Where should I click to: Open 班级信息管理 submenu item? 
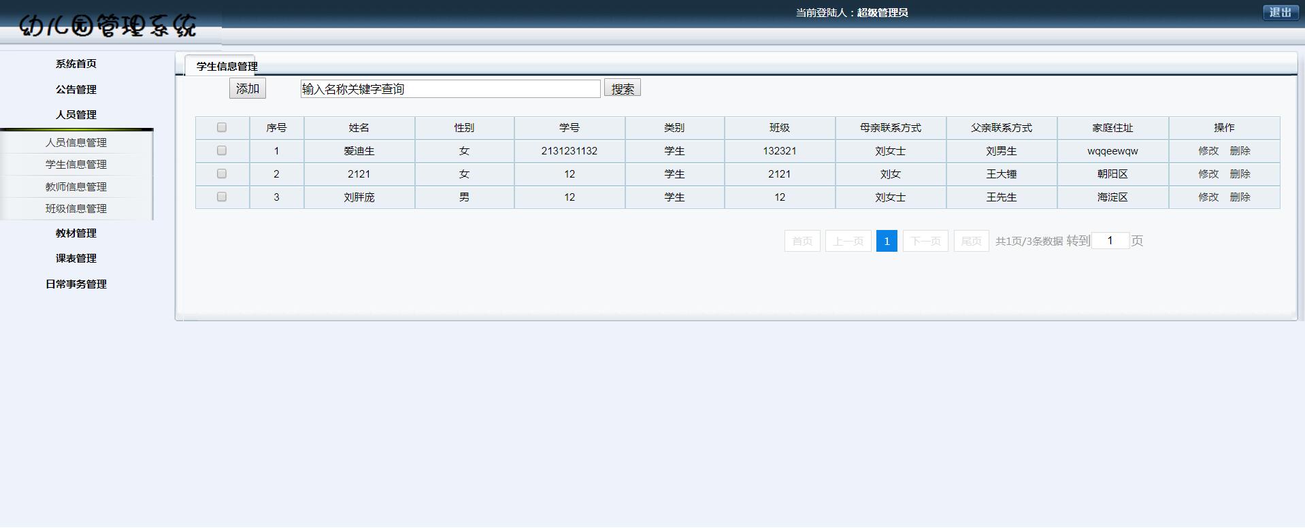pos(76,208)
